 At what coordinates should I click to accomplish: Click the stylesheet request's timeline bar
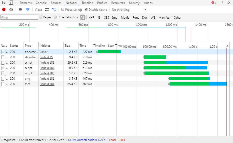click(155, 57)
